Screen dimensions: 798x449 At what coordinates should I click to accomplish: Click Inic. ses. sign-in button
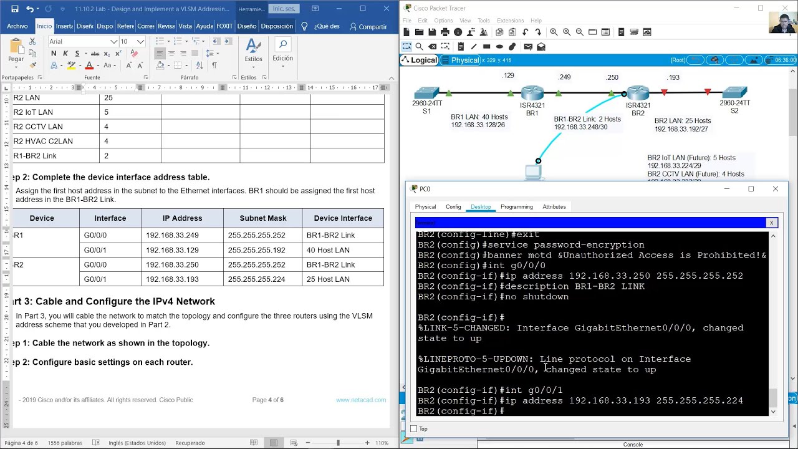pyautogui.click(x=284, y=9)
